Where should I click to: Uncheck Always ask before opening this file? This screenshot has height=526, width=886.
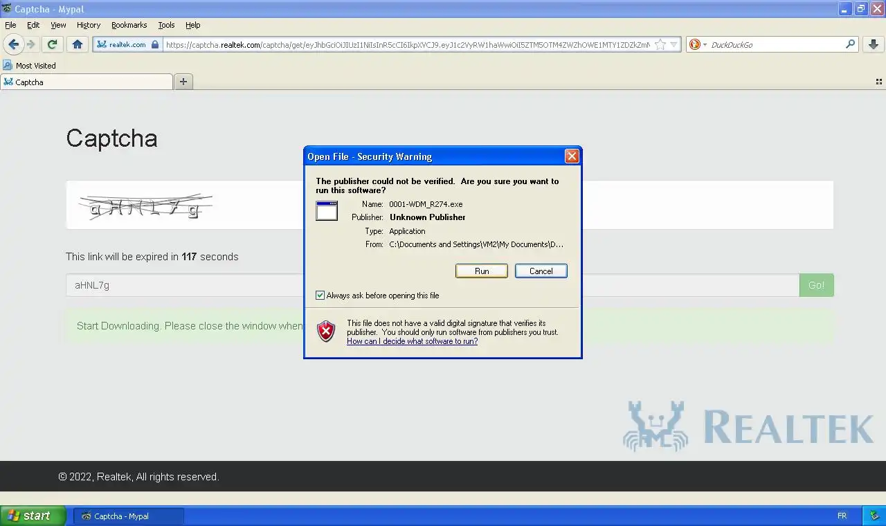coord(320,296)
